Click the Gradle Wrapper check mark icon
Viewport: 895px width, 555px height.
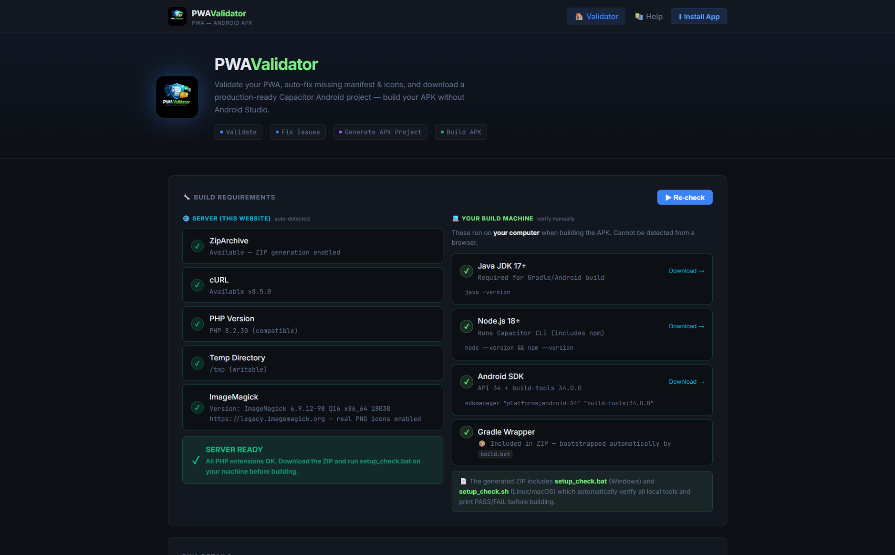(x=466, y=432)
